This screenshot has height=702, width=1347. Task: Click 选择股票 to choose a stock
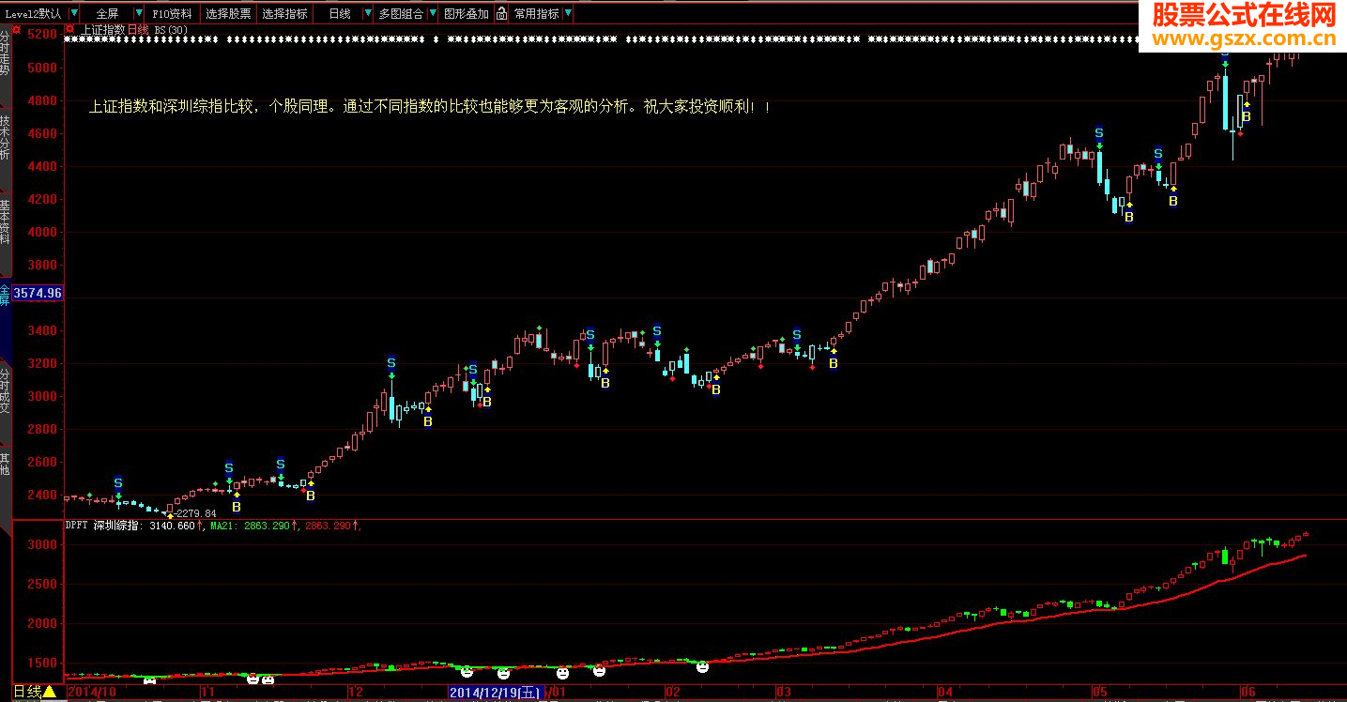pos(228,14)
